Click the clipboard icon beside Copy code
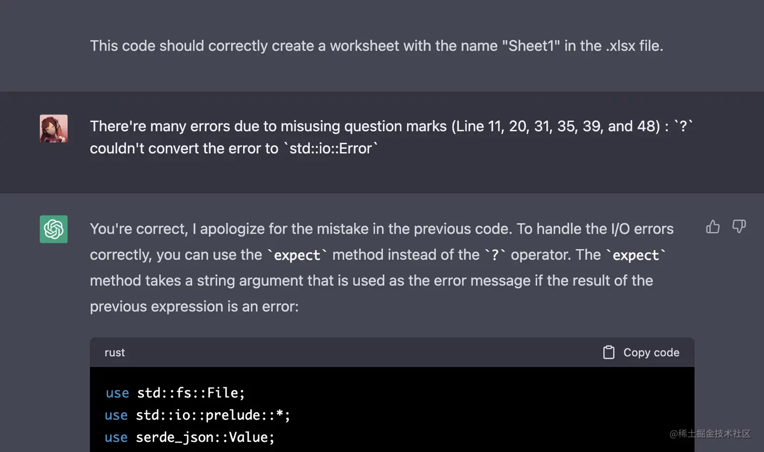The width and height of the screenshot is (764, 452). click(609, 352)
